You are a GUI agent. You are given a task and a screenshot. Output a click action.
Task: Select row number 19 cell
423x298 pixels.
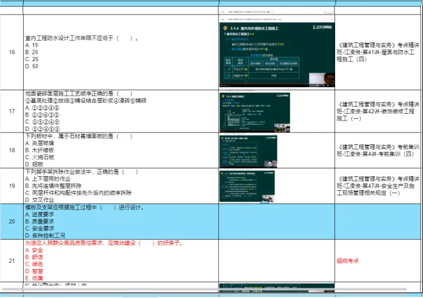(12, 186)
